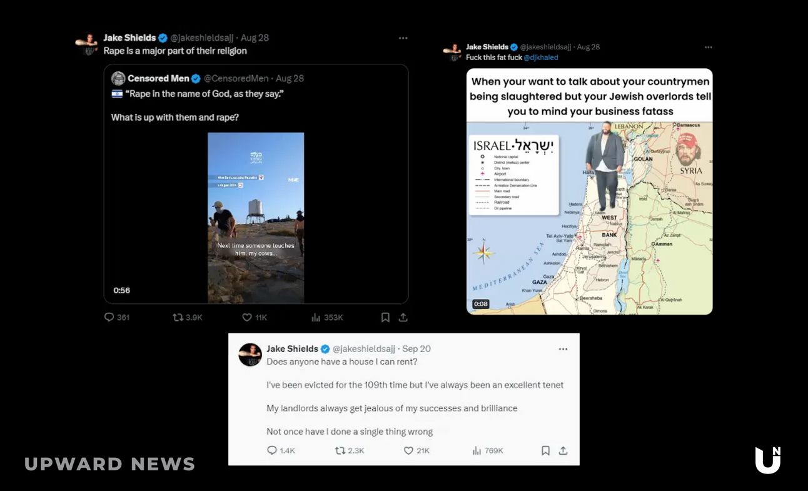Bookmark the Sep 20 tweet

click(x=545, y=450)
